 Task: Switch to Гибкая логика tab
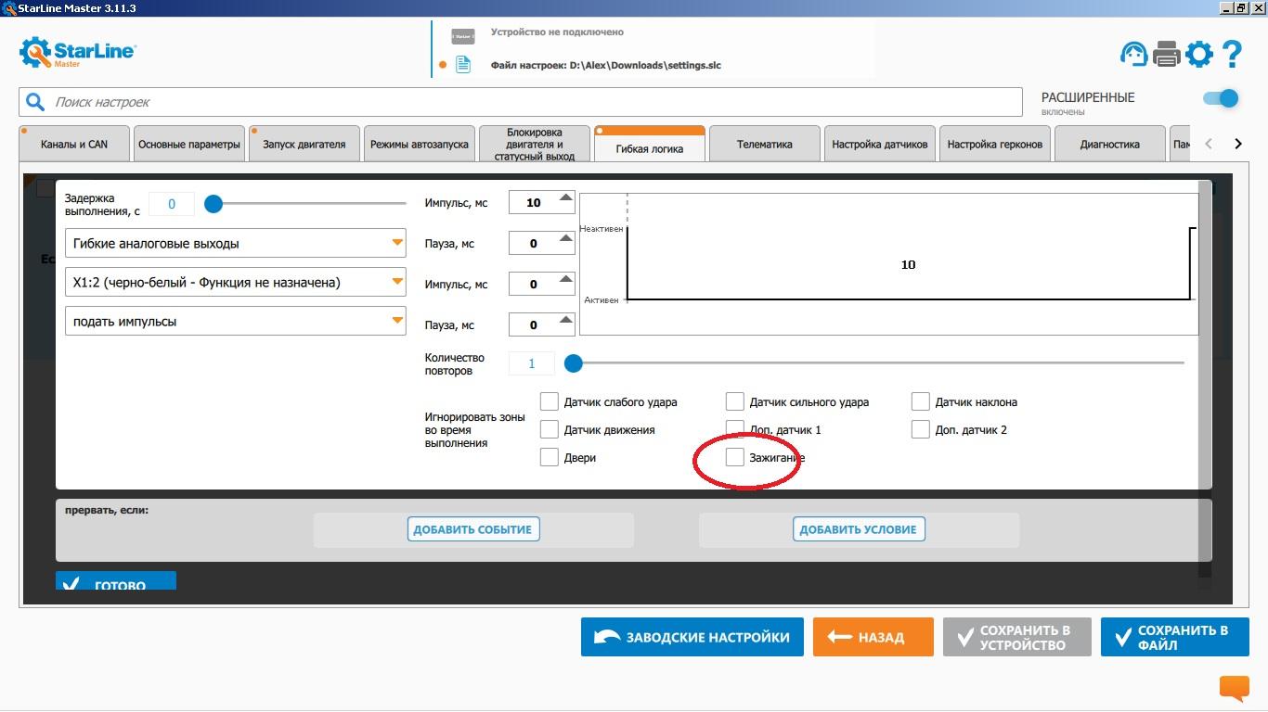[x=650, y=145]
